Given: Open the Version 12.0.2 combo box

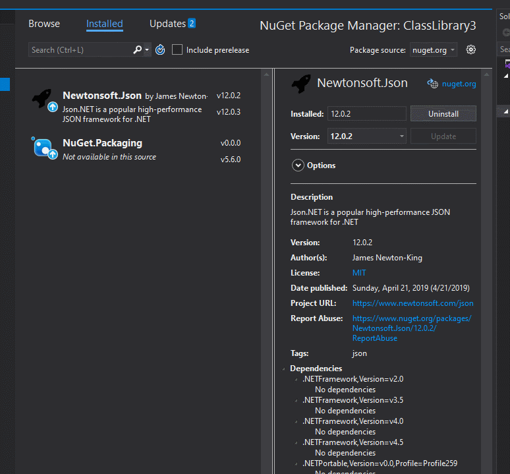Looking at the screenshot, I should click(366, 136).
